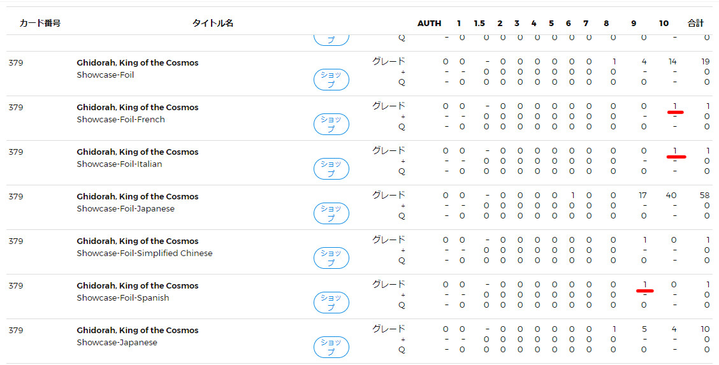Click the ショップ button for Showcase-Foil-Italian
This screenshot has height=365, width=719.
pos(331,169)
